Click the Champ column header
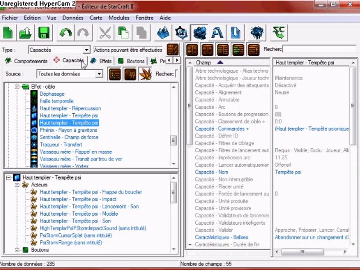 (228, 63)
